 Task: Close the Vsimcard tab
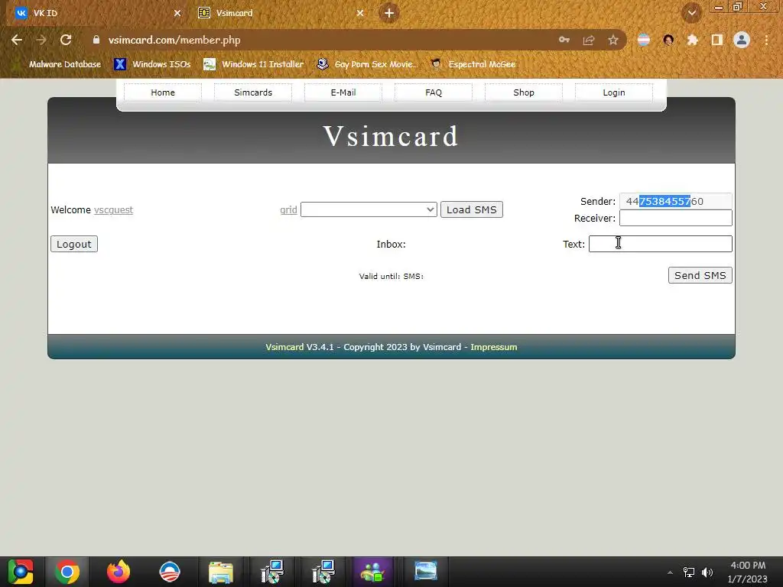(360, 13)
